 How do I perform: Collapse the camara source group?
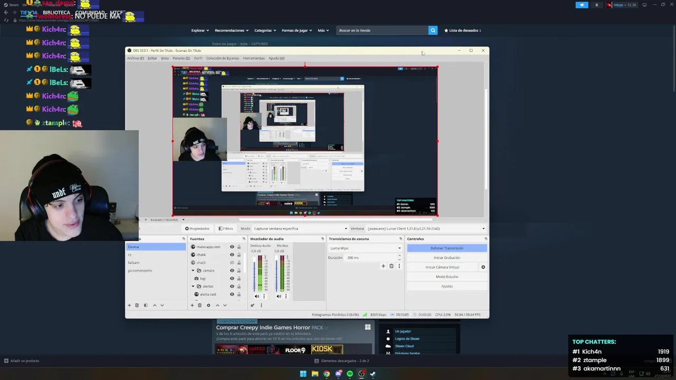coord(192,271)
